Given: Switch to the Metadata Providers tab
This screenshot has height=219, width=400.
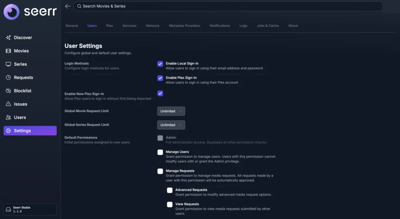Looking at the screenshot, I should [184, 26].
